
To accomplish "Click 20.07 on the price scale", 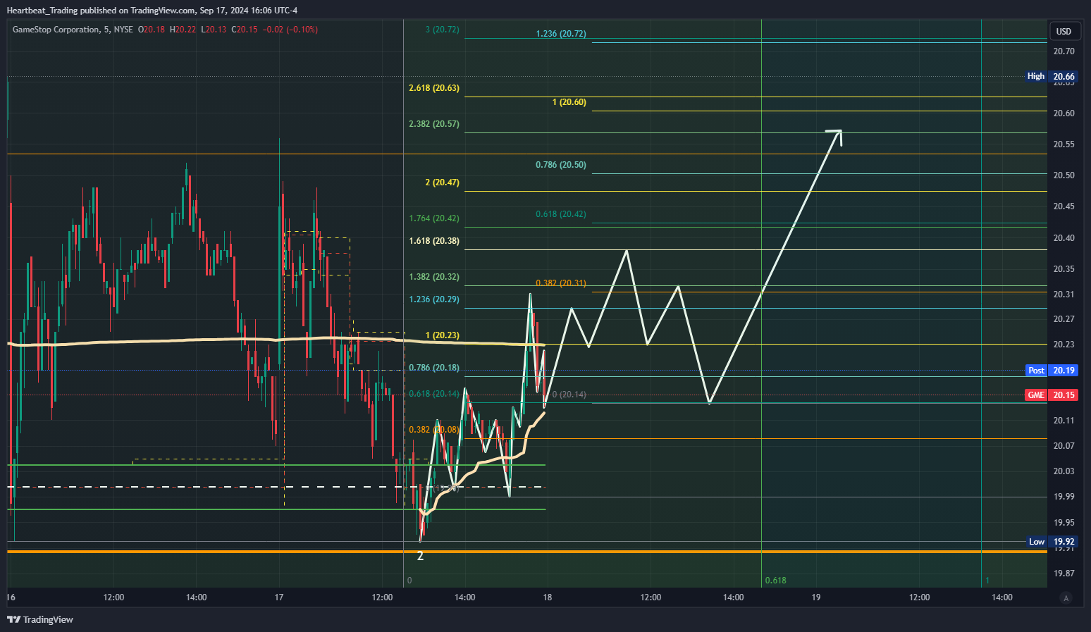I will [1064, 446].
